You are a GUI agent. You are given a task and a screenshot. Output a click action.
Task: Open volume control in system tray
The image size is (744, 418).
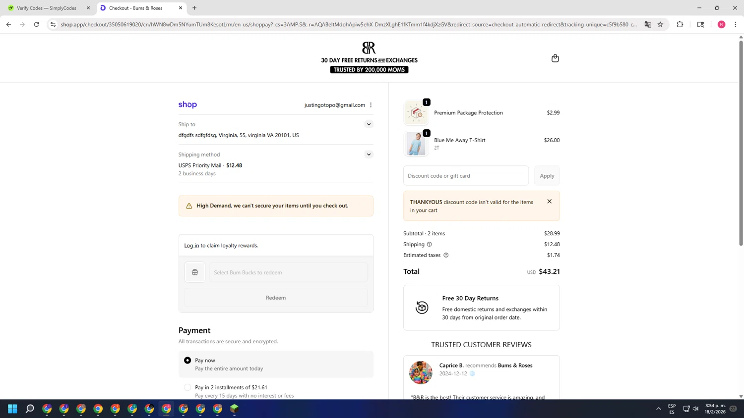(695, 409)
